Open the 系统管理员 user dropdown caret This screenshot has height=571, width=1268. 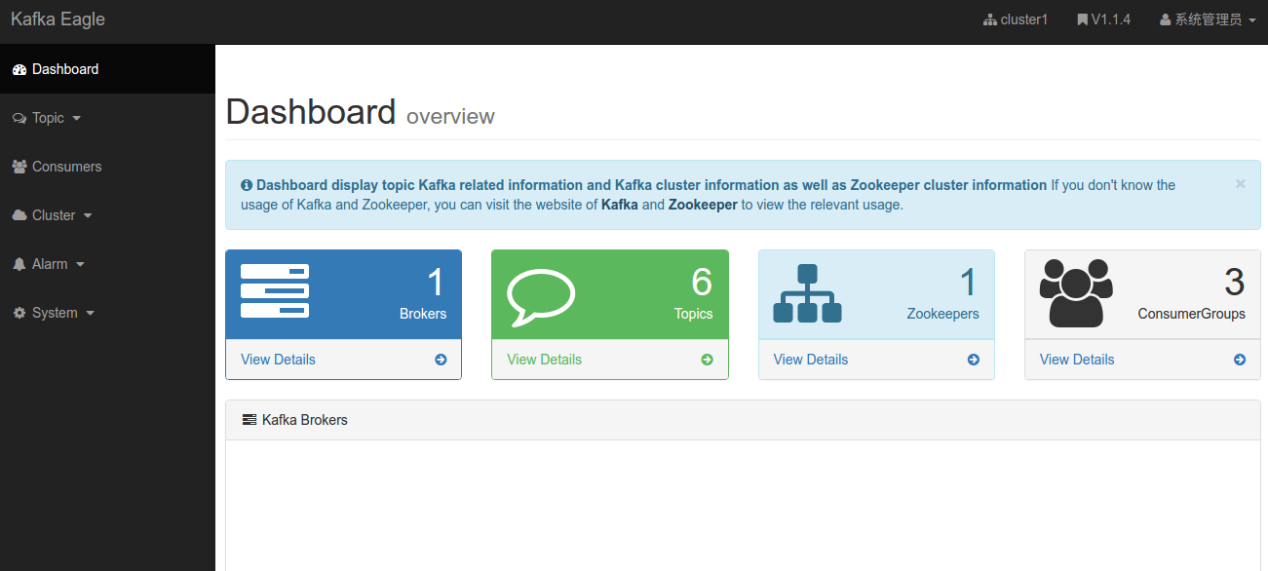point(1251,20)
